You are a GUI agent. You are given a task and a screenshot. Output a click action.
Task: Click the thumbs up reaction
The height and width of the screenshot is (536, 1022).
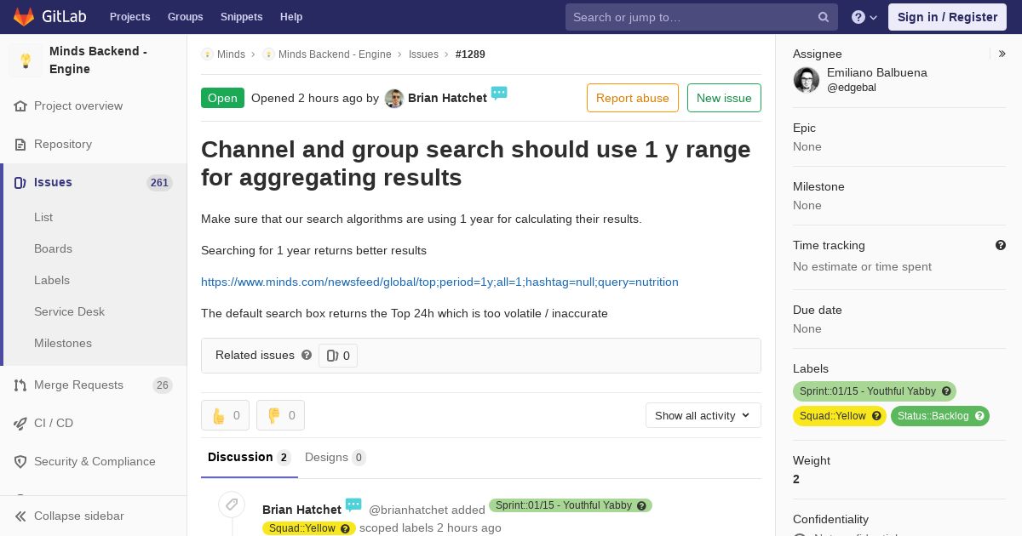pyautogui.click(x=225, y=415)
